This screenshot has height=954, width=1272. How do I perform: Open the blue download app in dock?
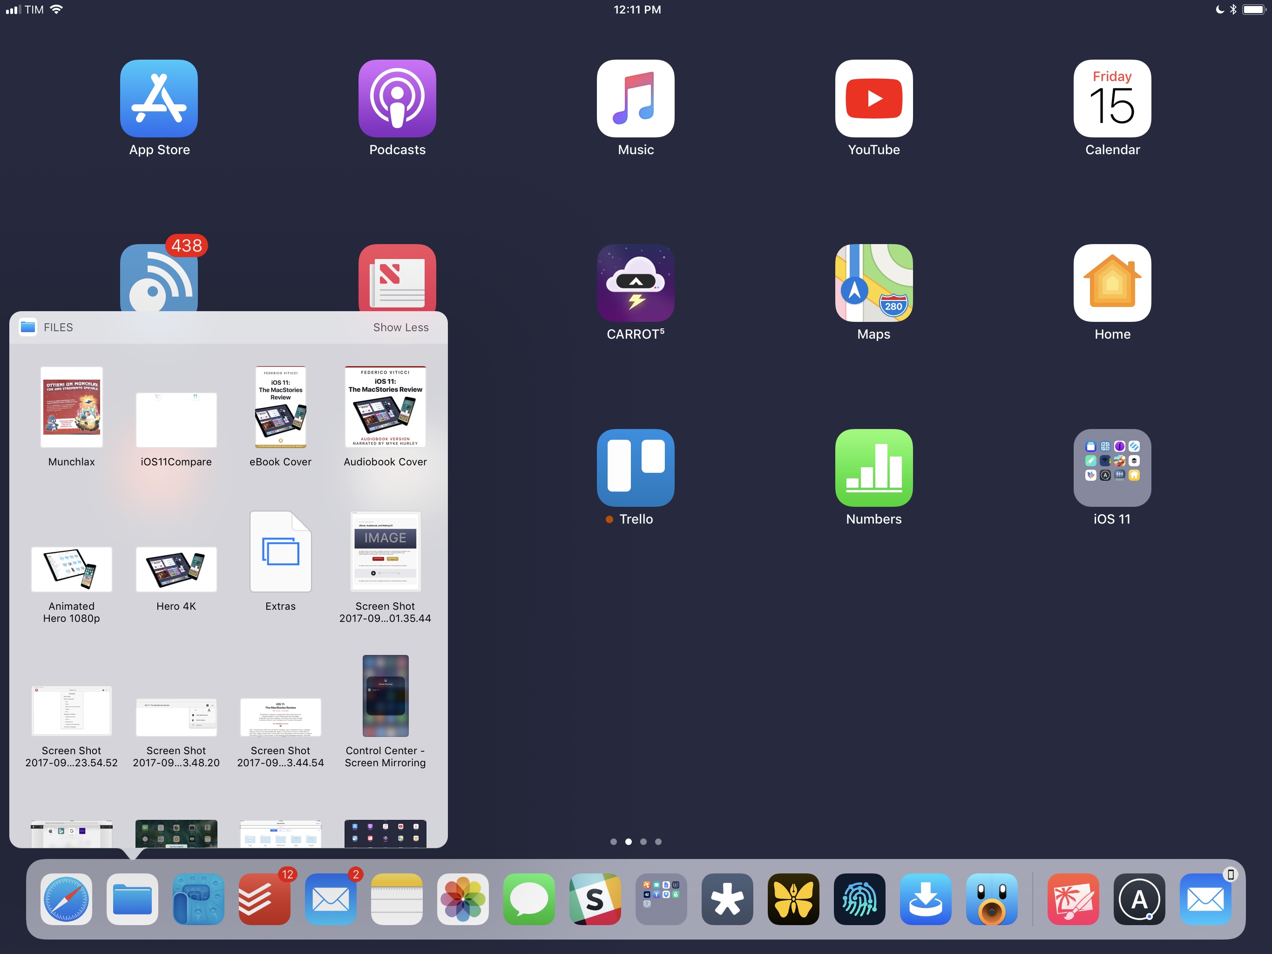pyautogui.click(x=926, y=899)
